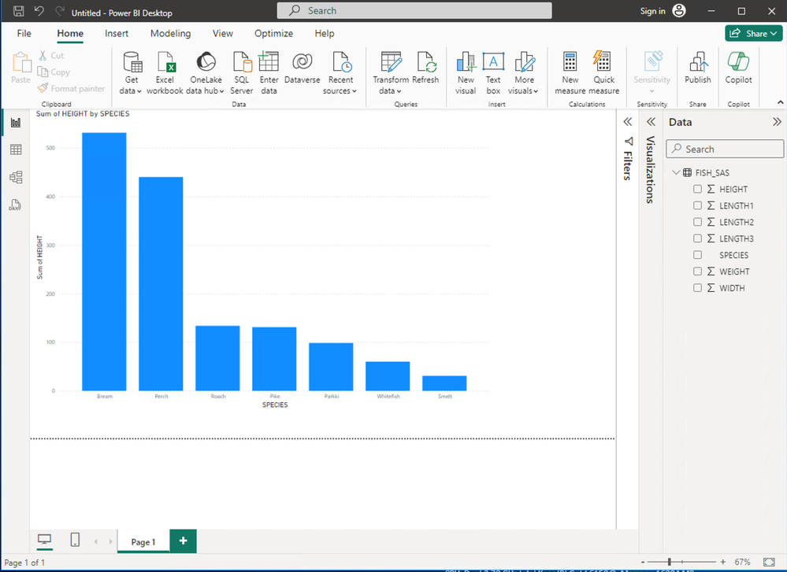Open the Get data dropdown
The width and height of the screenshot is (787, 572).
[x=131, y=73]
